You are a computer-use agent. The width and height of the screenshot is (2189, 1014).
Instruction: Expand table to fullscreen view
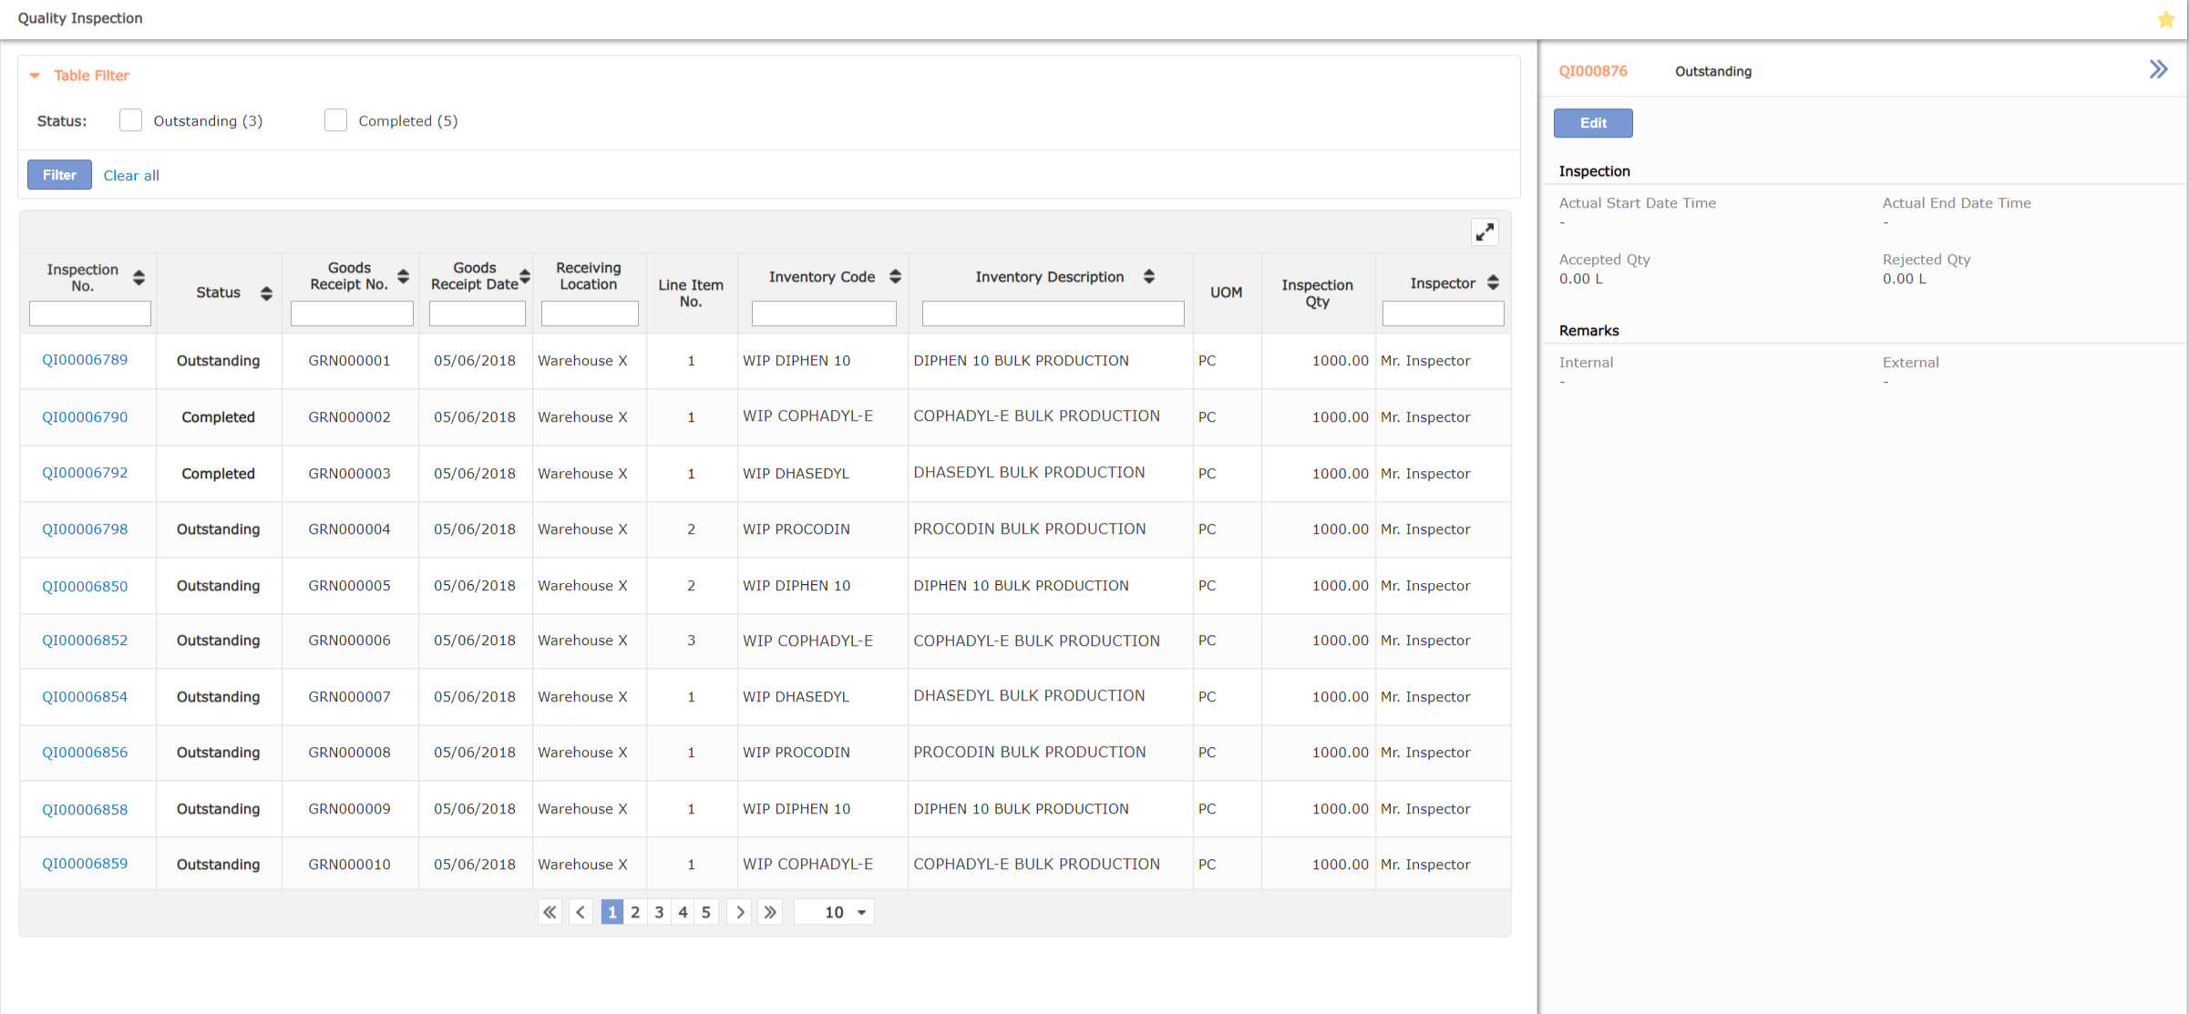pos(1485,232)
